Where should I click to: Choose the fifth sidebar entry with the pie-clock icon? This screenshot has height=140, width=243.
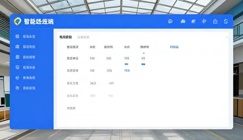25,78
